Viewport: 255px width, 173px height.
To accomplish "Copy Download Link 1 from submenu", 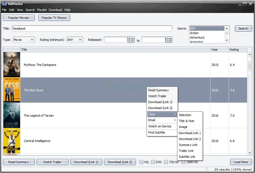I will click(190, 133).
